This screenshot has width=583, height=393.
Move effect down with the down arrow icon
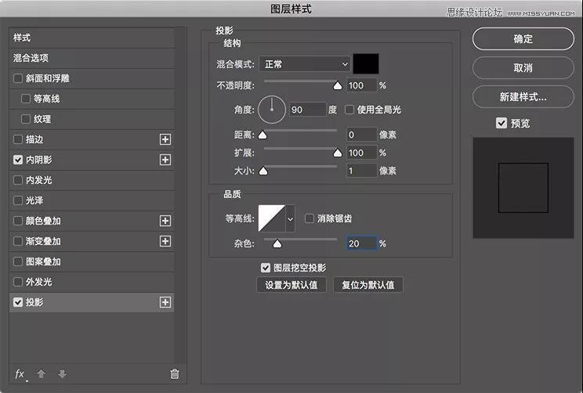pos(63,373)
